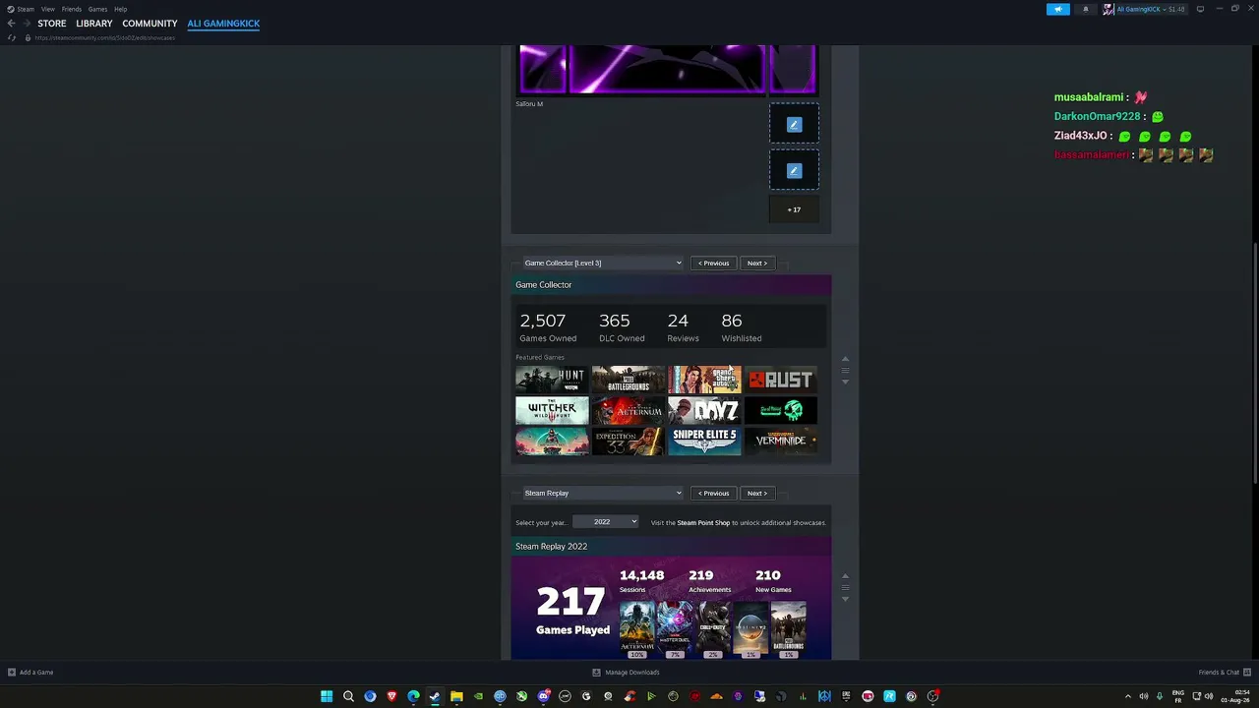Click the + 17 more slots button

pos(794,209)
